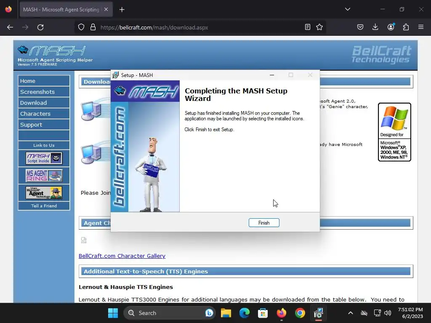Viewport: 431px width, 323px height.
Task: Open a new tab with plus button
Action: (x=122, y=10)
